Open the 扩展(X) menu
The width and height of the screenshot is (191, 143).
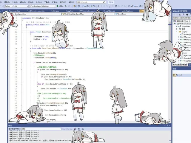tap(55, 2)
